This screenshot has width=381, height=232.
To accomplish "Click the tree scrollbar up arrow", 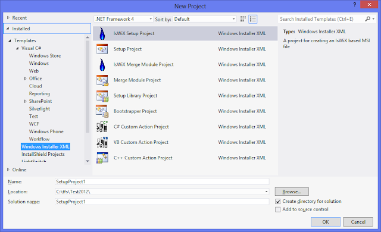I will pos(88,37).
